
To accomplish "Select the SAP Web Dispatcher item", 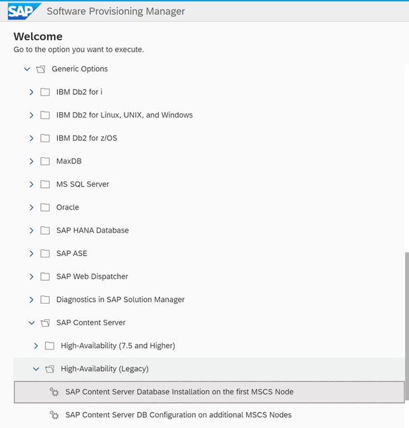I will tap(92, 277).
